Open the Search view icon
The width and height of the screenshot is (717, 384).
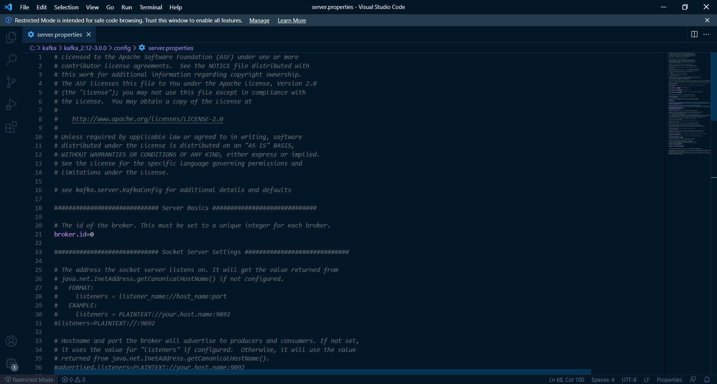pyautogui.click(x=11, y=59)
